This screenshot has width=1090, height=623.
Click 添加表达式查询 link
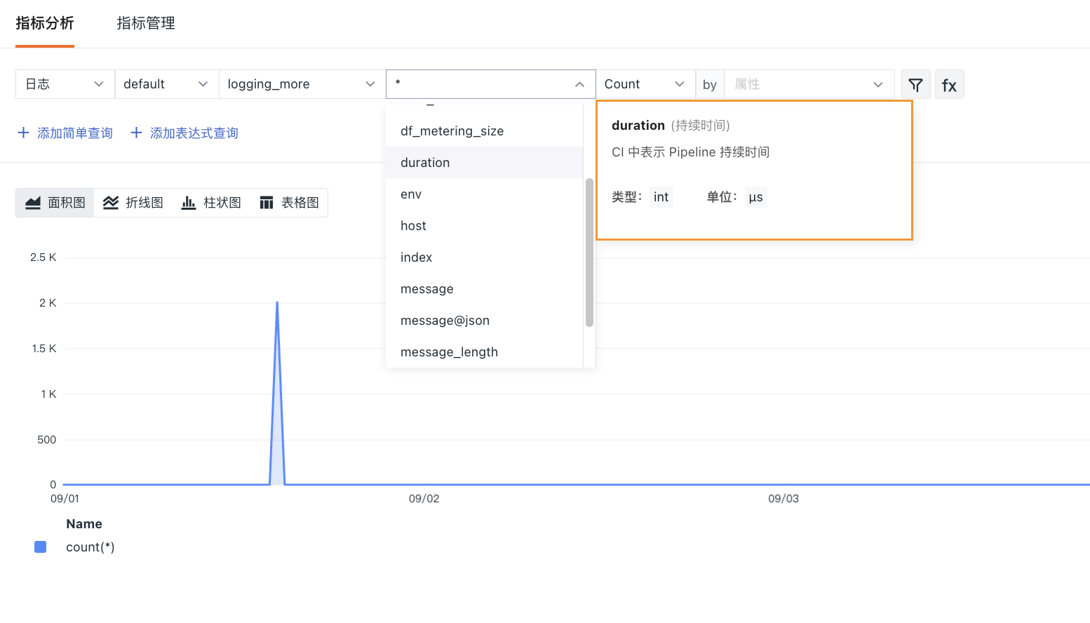[194, 133]
